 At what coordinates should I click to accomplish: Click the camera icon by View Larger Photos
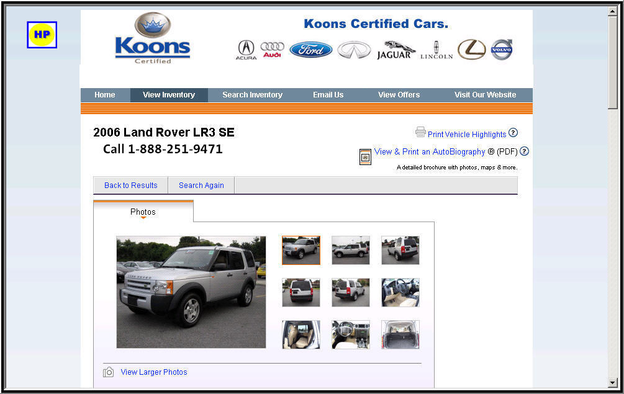(108, 372)
